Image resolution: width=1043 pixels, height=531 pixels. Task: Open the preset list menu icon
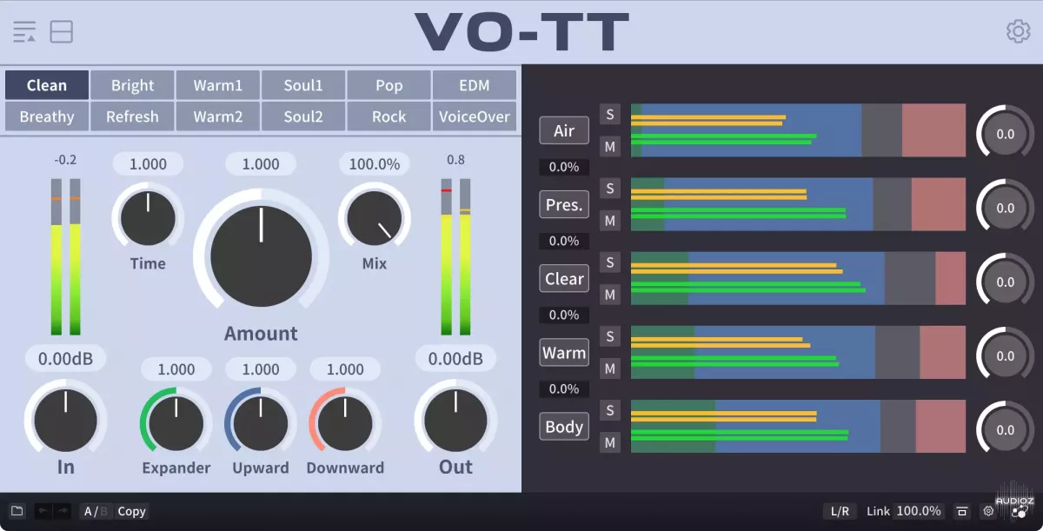(x=24, y=32)
